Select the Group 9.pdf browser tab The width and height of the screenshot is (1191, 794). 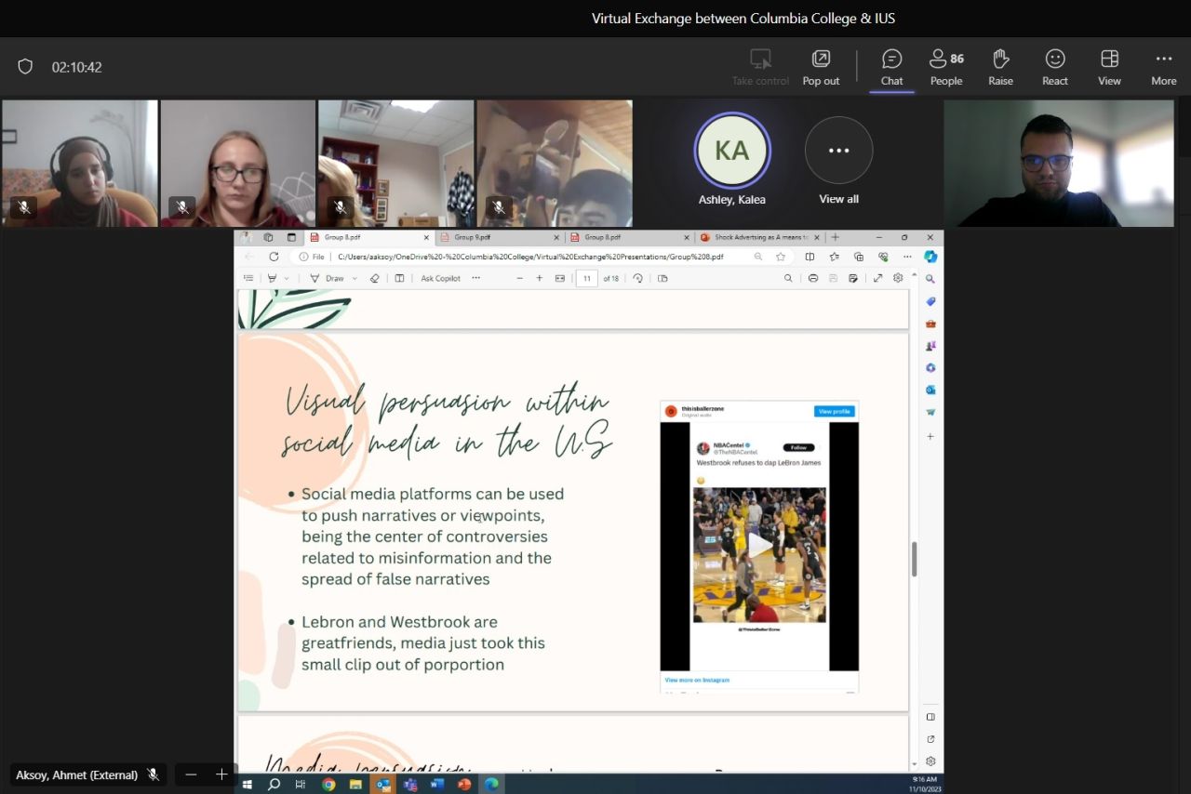[x=473, y=238]
